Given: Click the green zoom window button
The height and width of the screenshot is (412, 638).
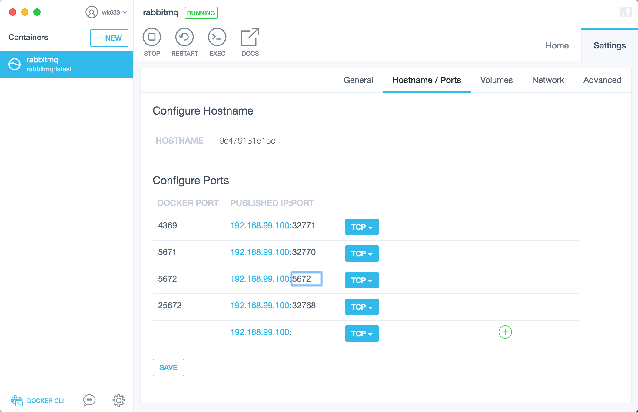Looking at the screenshot, I should point(37,12).
